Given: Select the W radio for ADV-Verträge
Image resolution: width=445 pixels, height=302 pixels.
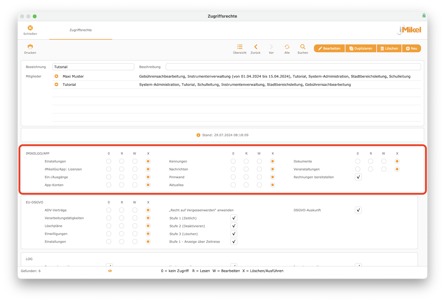Looking at the screenshot, I should click(x=135, y=210).
